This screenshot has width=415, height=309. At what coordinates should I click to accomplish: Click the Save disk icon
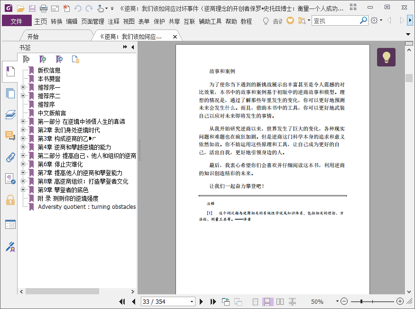[x=32, y=9]
